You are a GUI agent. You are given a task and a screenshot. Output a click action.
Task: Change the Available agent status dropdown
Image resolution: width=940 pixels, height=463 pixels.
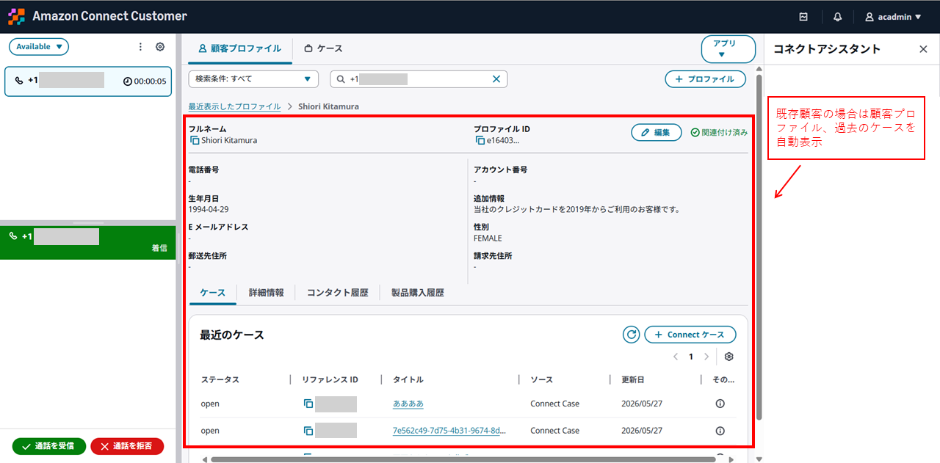pos(39,47)
